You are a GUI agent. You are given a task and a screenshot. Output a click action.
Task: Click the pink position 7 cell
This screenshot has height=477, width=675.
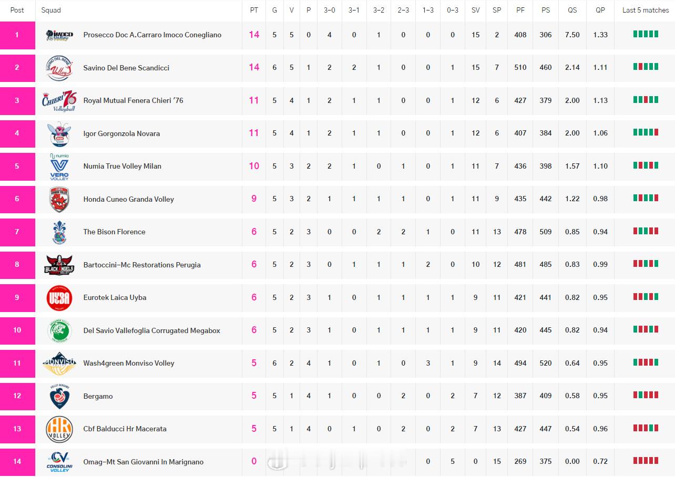point(17,232)
